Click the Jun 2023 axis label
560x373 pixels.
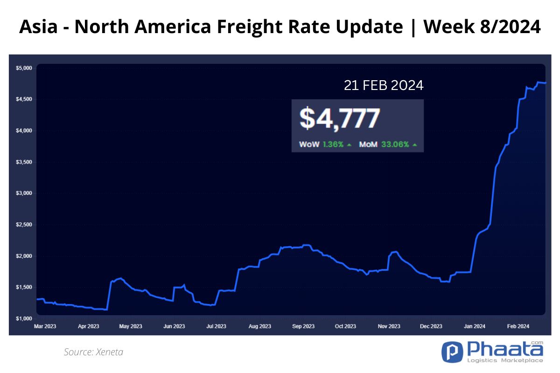(x=174, y=326)
